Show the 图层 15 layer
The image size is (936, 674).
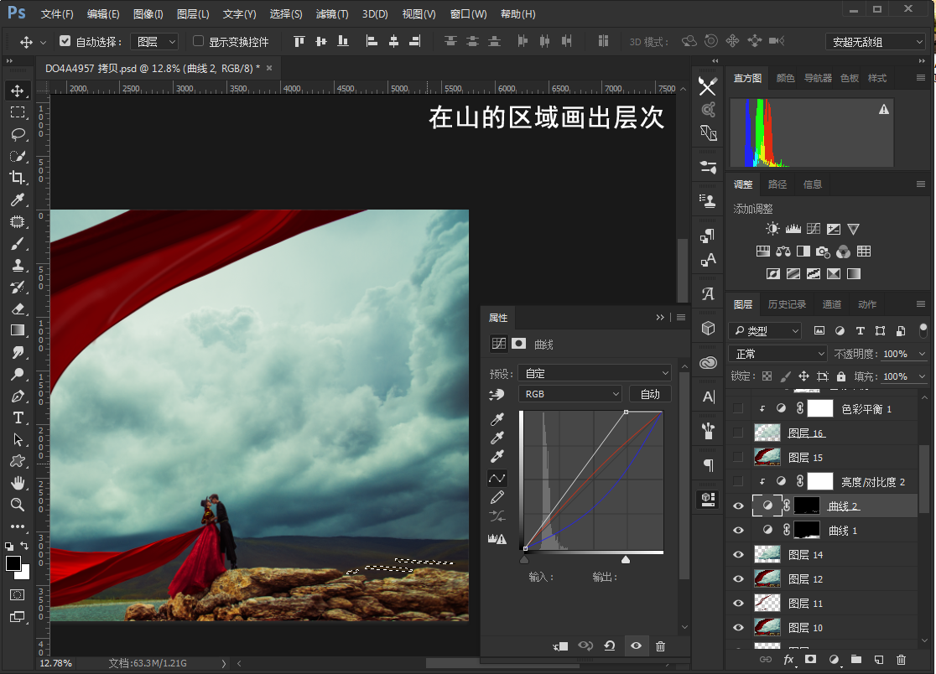click(738, 457)
